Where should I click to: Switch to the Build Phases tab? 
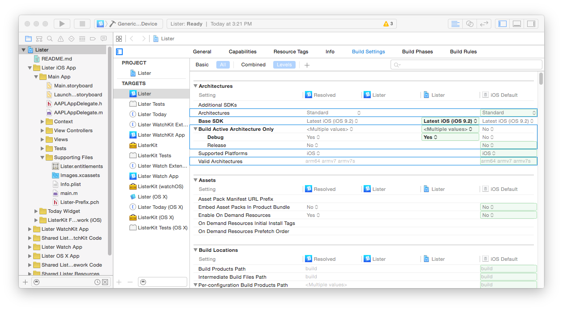coord(417,52)
